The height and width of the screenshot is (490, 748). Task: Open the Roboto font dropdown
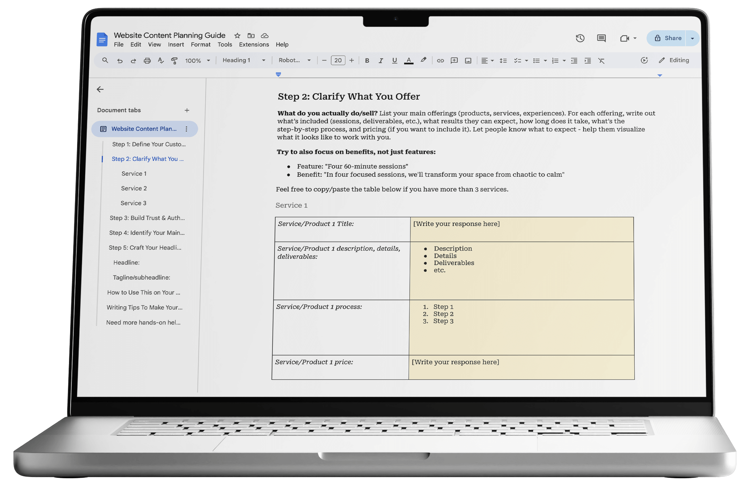point(294,60)
